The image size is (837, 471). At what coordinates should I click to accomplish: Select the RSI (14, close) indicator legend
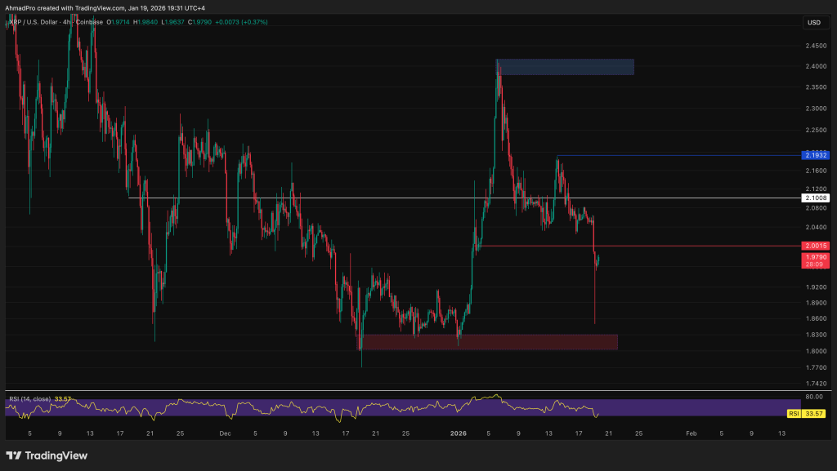click(x=29, y=398)
